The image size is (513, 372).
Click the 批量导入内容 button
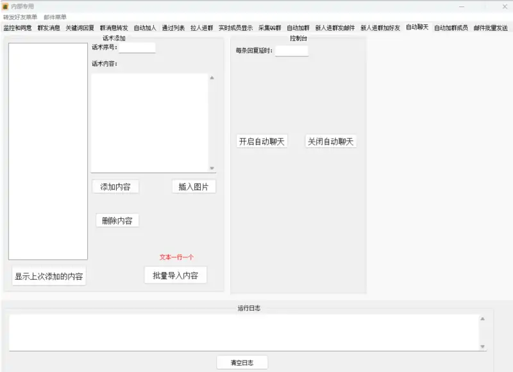[x=176, y=275]
